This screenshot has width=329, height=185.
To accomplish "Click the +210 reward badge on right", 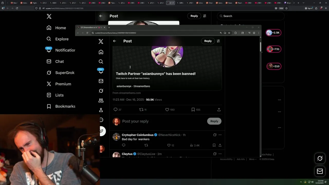I will tap(273, 66).
